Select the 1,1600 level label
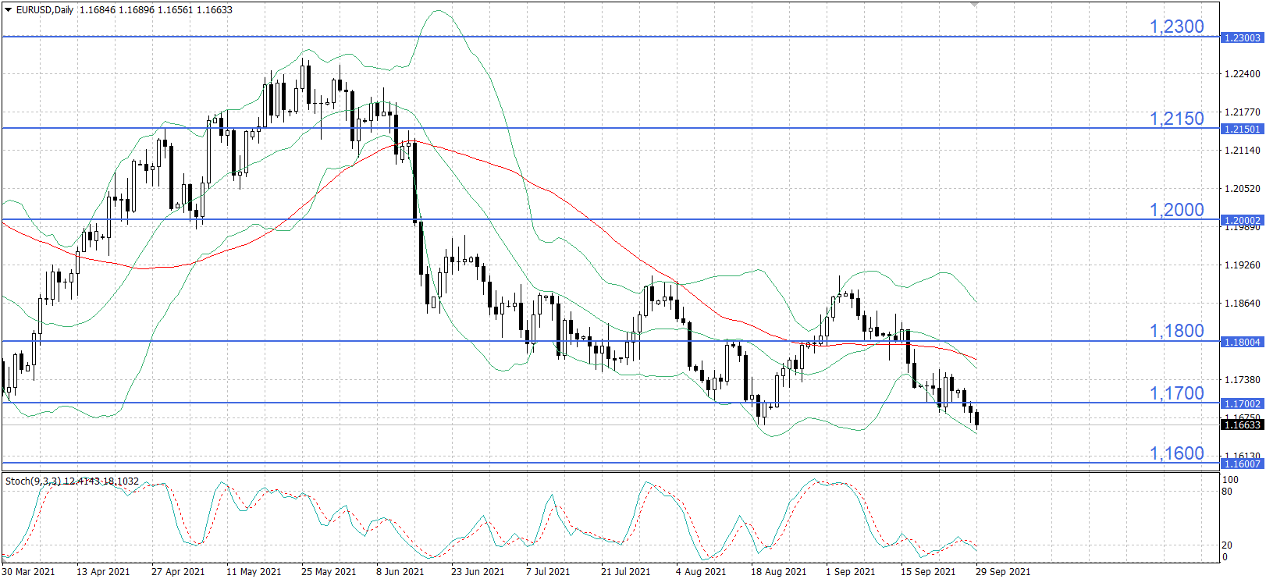The image size is (1266, 579). (1176, 453)
